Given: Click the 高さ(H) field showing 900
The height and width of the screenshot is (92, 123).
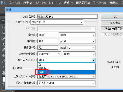Looking at the screenshot, I should tap(48, 41).
